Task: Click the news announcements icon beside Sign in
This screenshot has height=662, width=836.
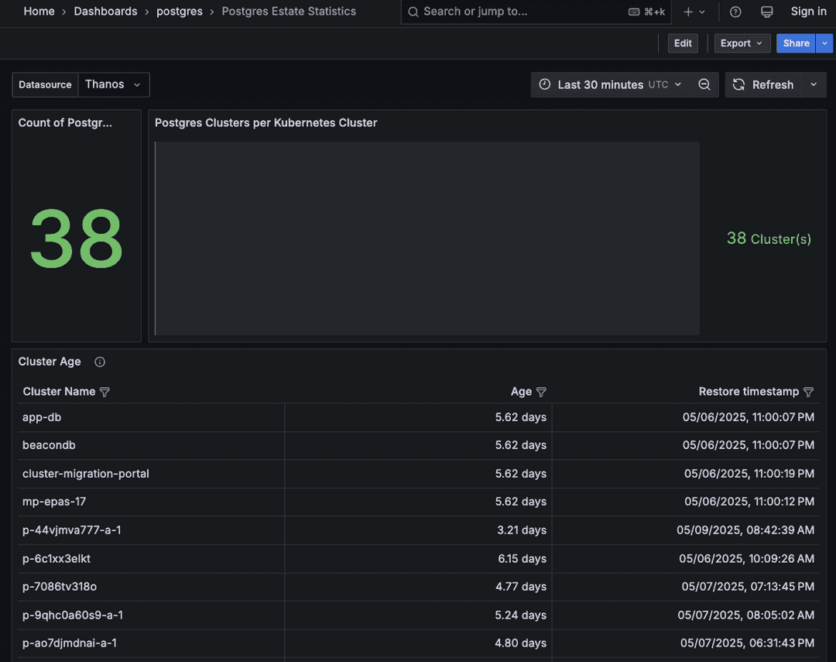Action: point(766,12)
